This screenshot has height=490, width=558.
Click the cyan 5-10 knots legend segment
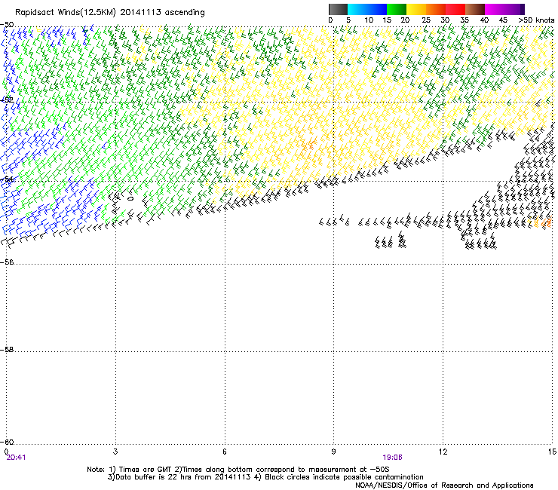[x=357, y=9]
